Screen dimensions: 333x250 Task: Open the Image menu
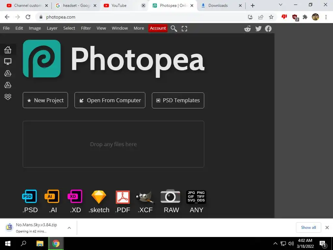35,28
